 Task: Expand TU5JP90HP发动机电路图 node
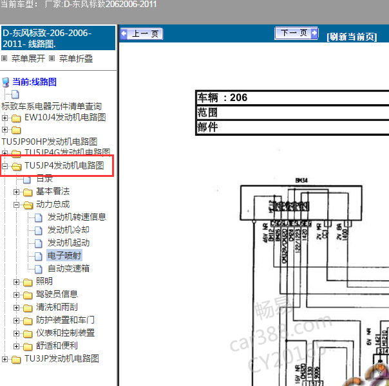(5, 129)
